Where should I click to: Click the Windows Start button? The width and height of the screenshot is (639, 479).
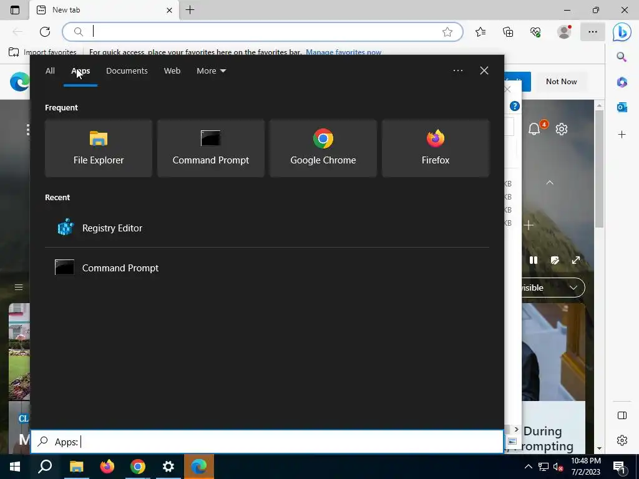(15, 467)
